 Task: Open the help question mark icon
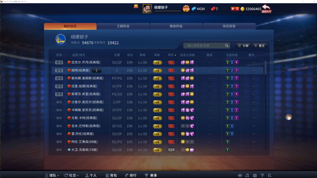point(262,175)
